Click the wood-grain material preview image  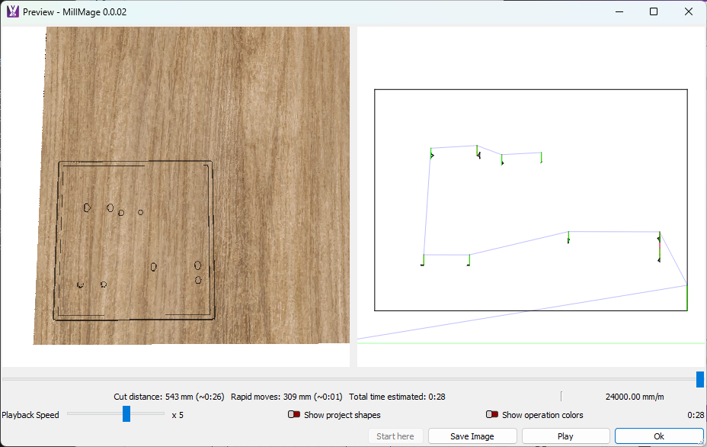pos(190,114)
